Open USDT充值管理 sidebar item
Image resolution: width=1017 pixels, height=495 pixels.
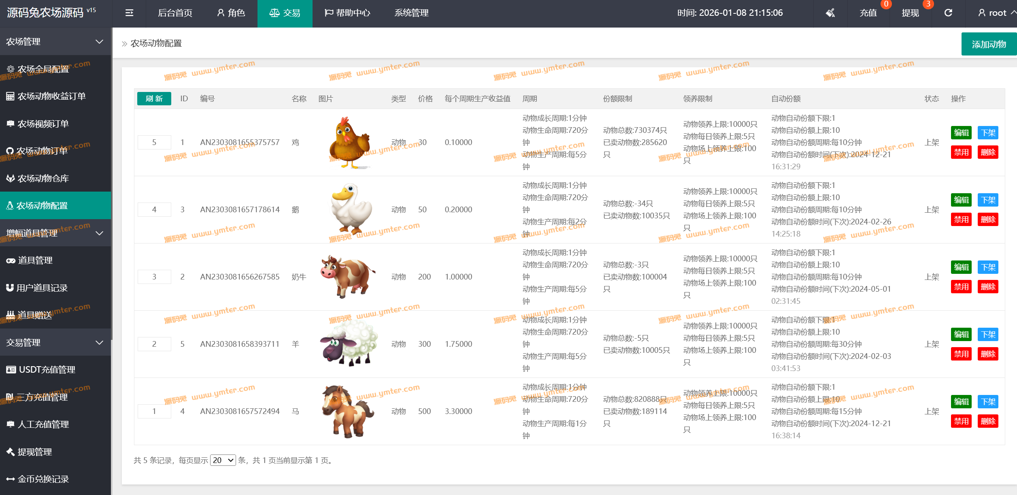pyautogui.click(x=47, y=369)
